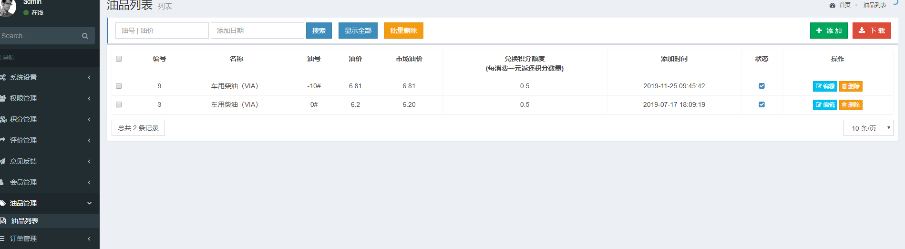
Task: Click the -10# oil number cell
Action: pyautogui.click(x=314, y=86)
